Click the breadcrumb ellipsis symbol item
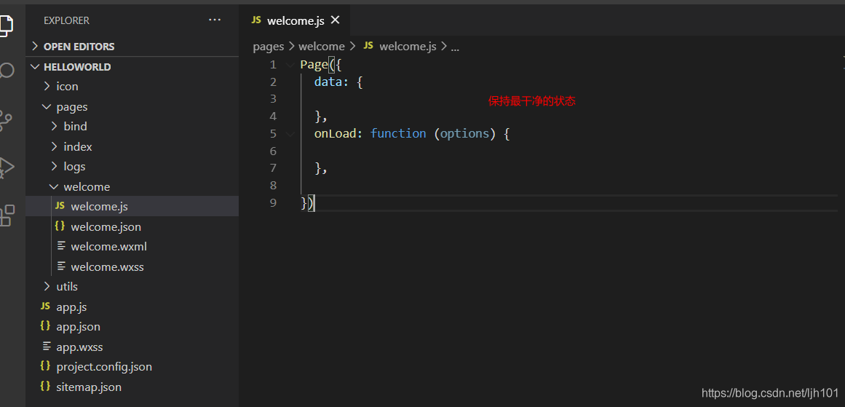Screen dimensions: 845x407 (x=455, y=47)
